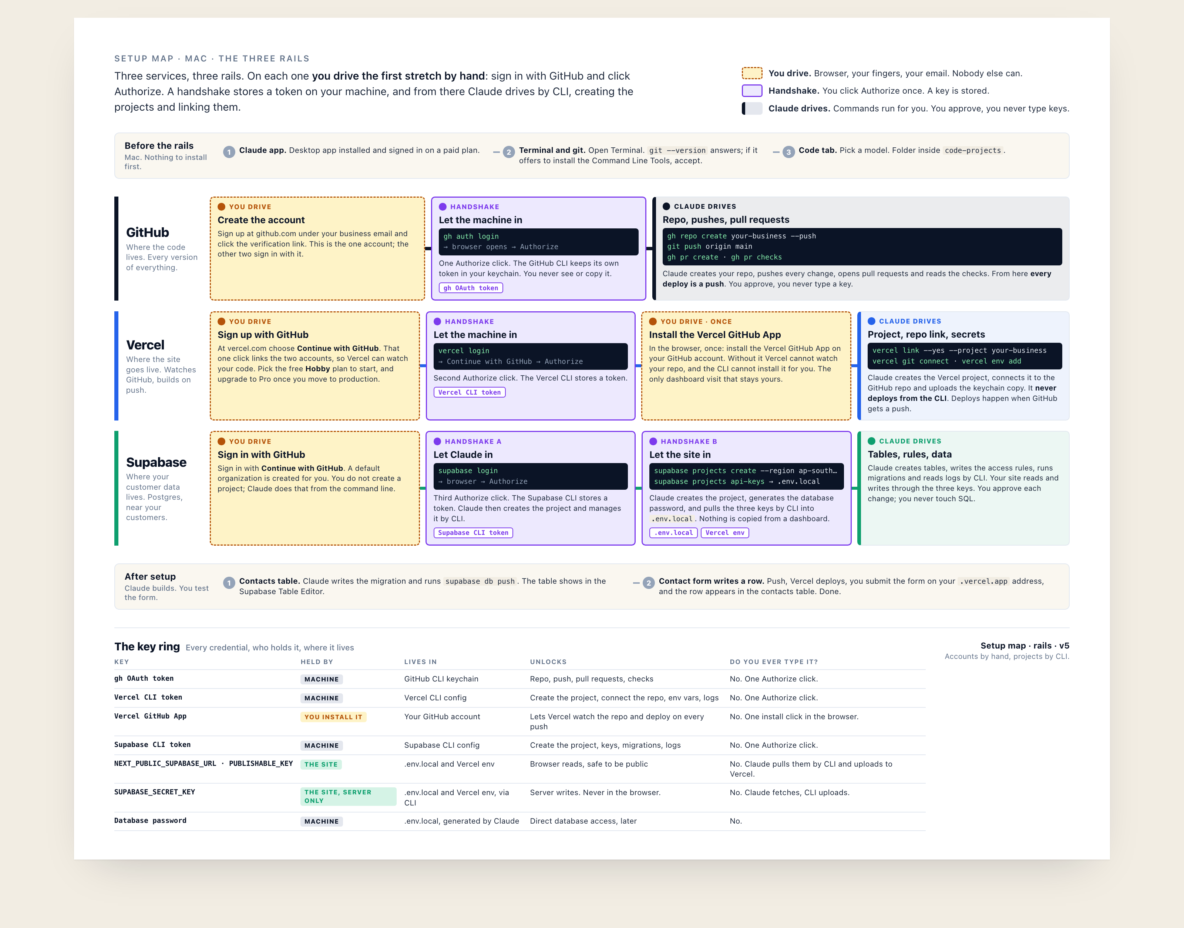Click the 'You drive' legend swatch

pyautogui.click(x=752, y=73)
